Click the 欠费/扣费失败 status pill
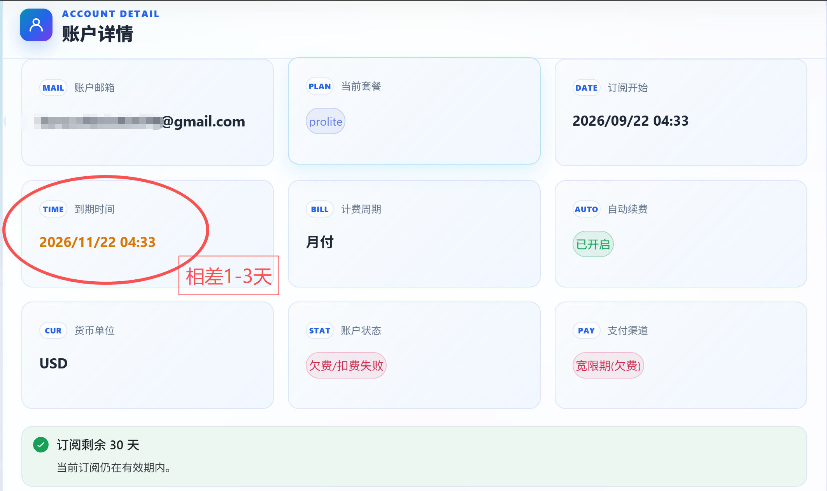Screen dimensions: 827x491 click(x=346, y=366)
